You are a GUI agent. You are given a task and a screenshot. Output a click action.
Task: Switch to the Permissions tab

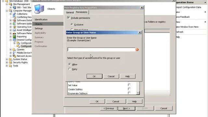pyautogui.click(x=82, y=12)
